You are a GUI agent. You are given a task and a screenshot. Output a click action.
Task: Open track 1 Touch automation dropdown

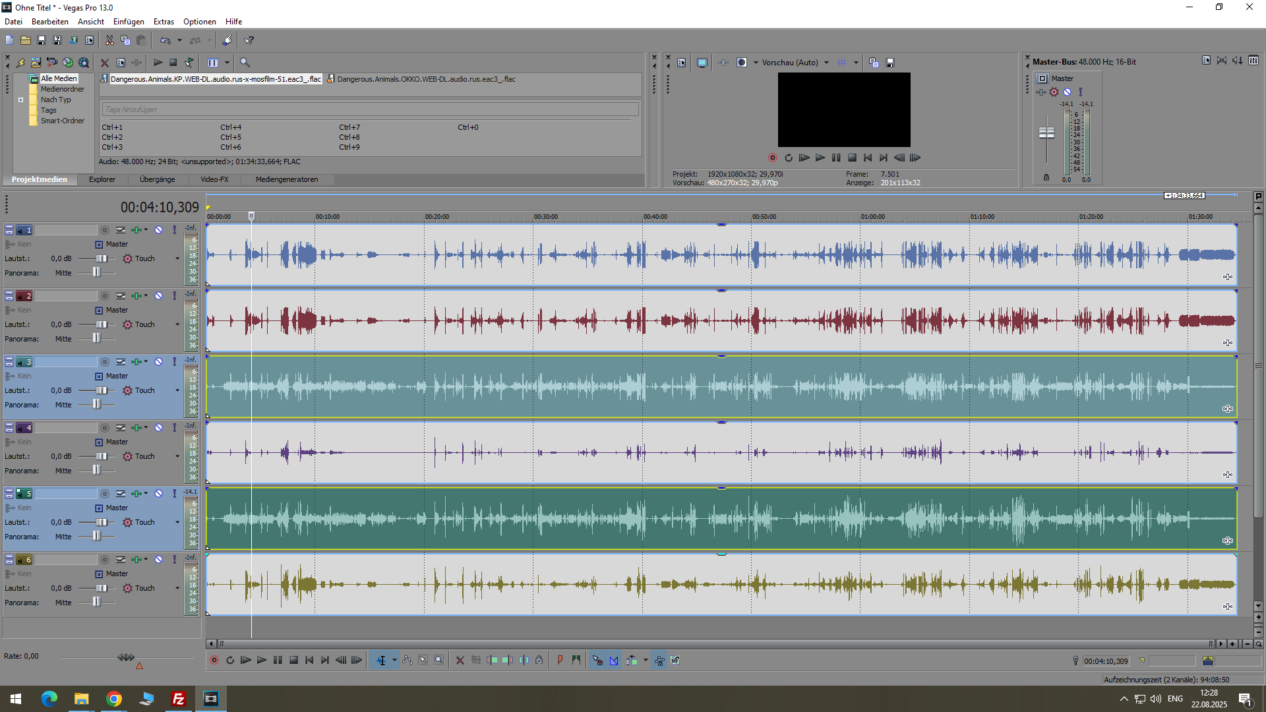[x=177, y=258]
